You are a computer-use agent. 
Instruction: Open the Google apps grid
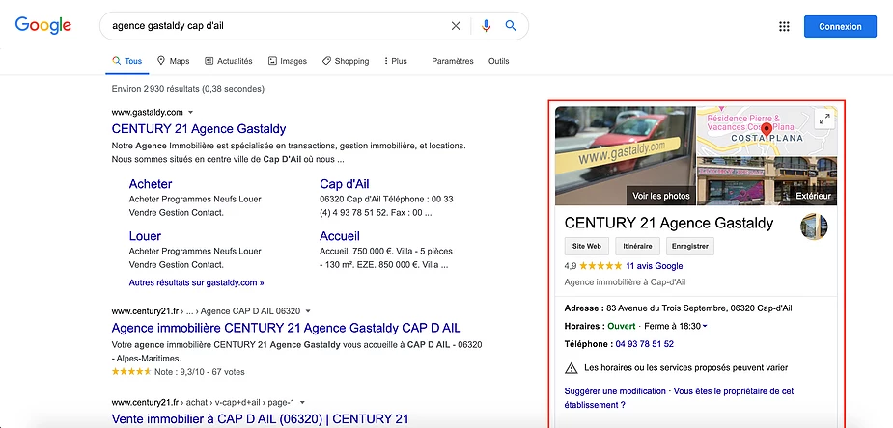(784, 26)
